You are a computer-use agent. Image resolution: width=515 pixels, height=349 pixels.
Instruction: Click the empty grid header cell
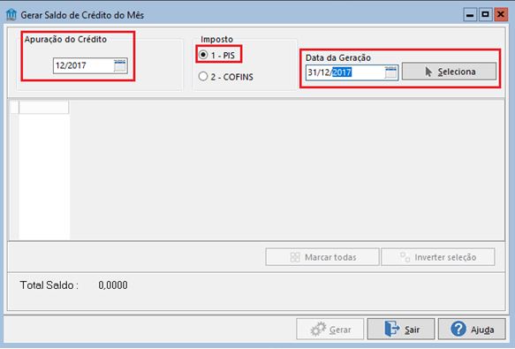point(43,107)
